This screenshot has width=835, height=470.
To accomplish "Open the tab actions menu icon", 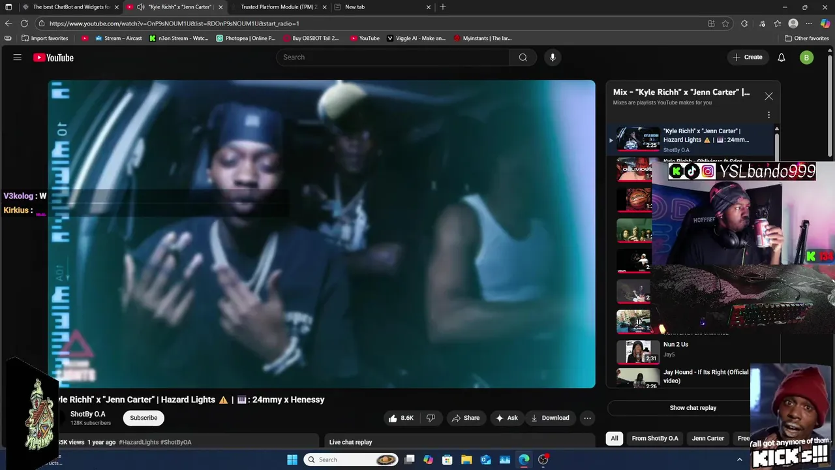I will [8, 7].
